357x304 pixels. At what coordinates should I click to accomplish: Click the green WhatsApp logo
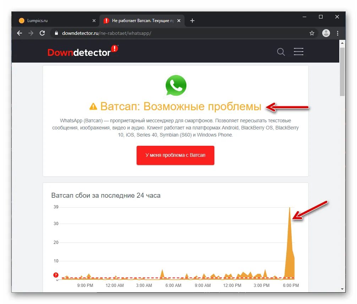tap(176, 86)
